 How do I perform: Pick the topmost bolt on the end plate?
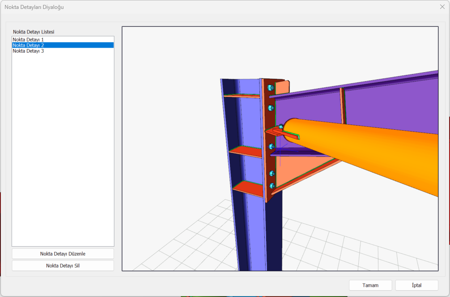270,88
